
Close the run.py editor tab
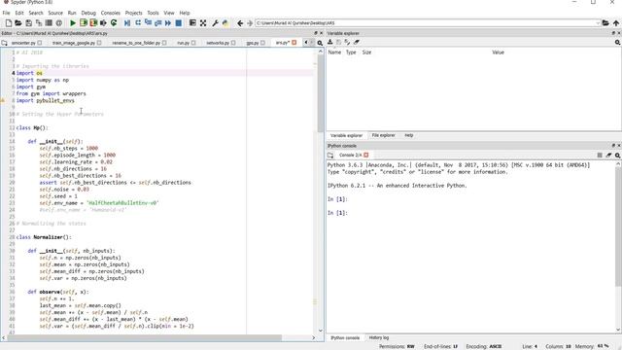pyautogui.click(x=193, y=43)
